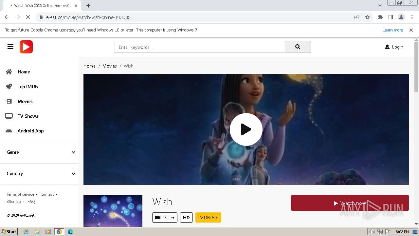Expand the Country section

(x=41, y=173)
